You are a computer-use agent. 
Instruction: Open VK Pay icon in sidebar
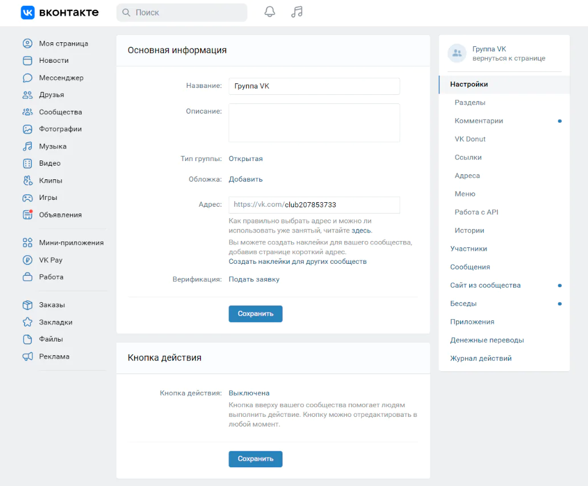(27, 260)
